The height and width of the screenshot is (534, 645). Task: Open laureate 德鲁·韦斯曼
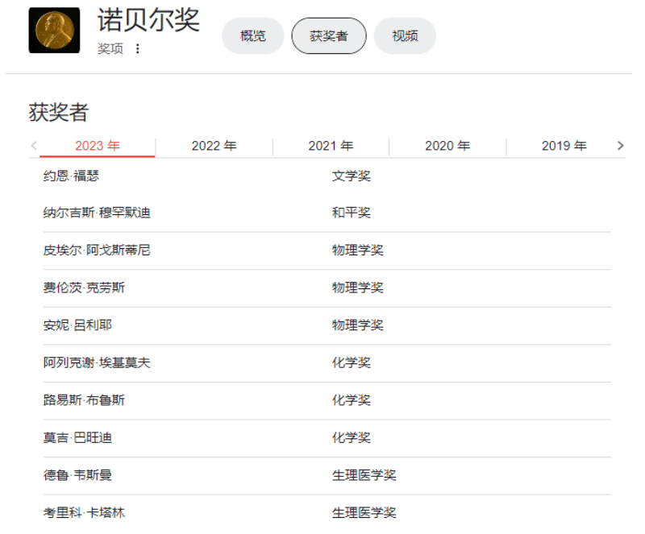click(77, 475)
